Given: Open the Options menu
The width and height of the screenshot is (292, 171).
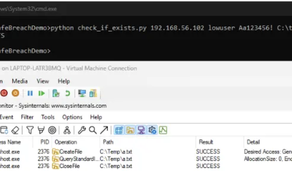Looking at the screenshot, I should point(72,117).
